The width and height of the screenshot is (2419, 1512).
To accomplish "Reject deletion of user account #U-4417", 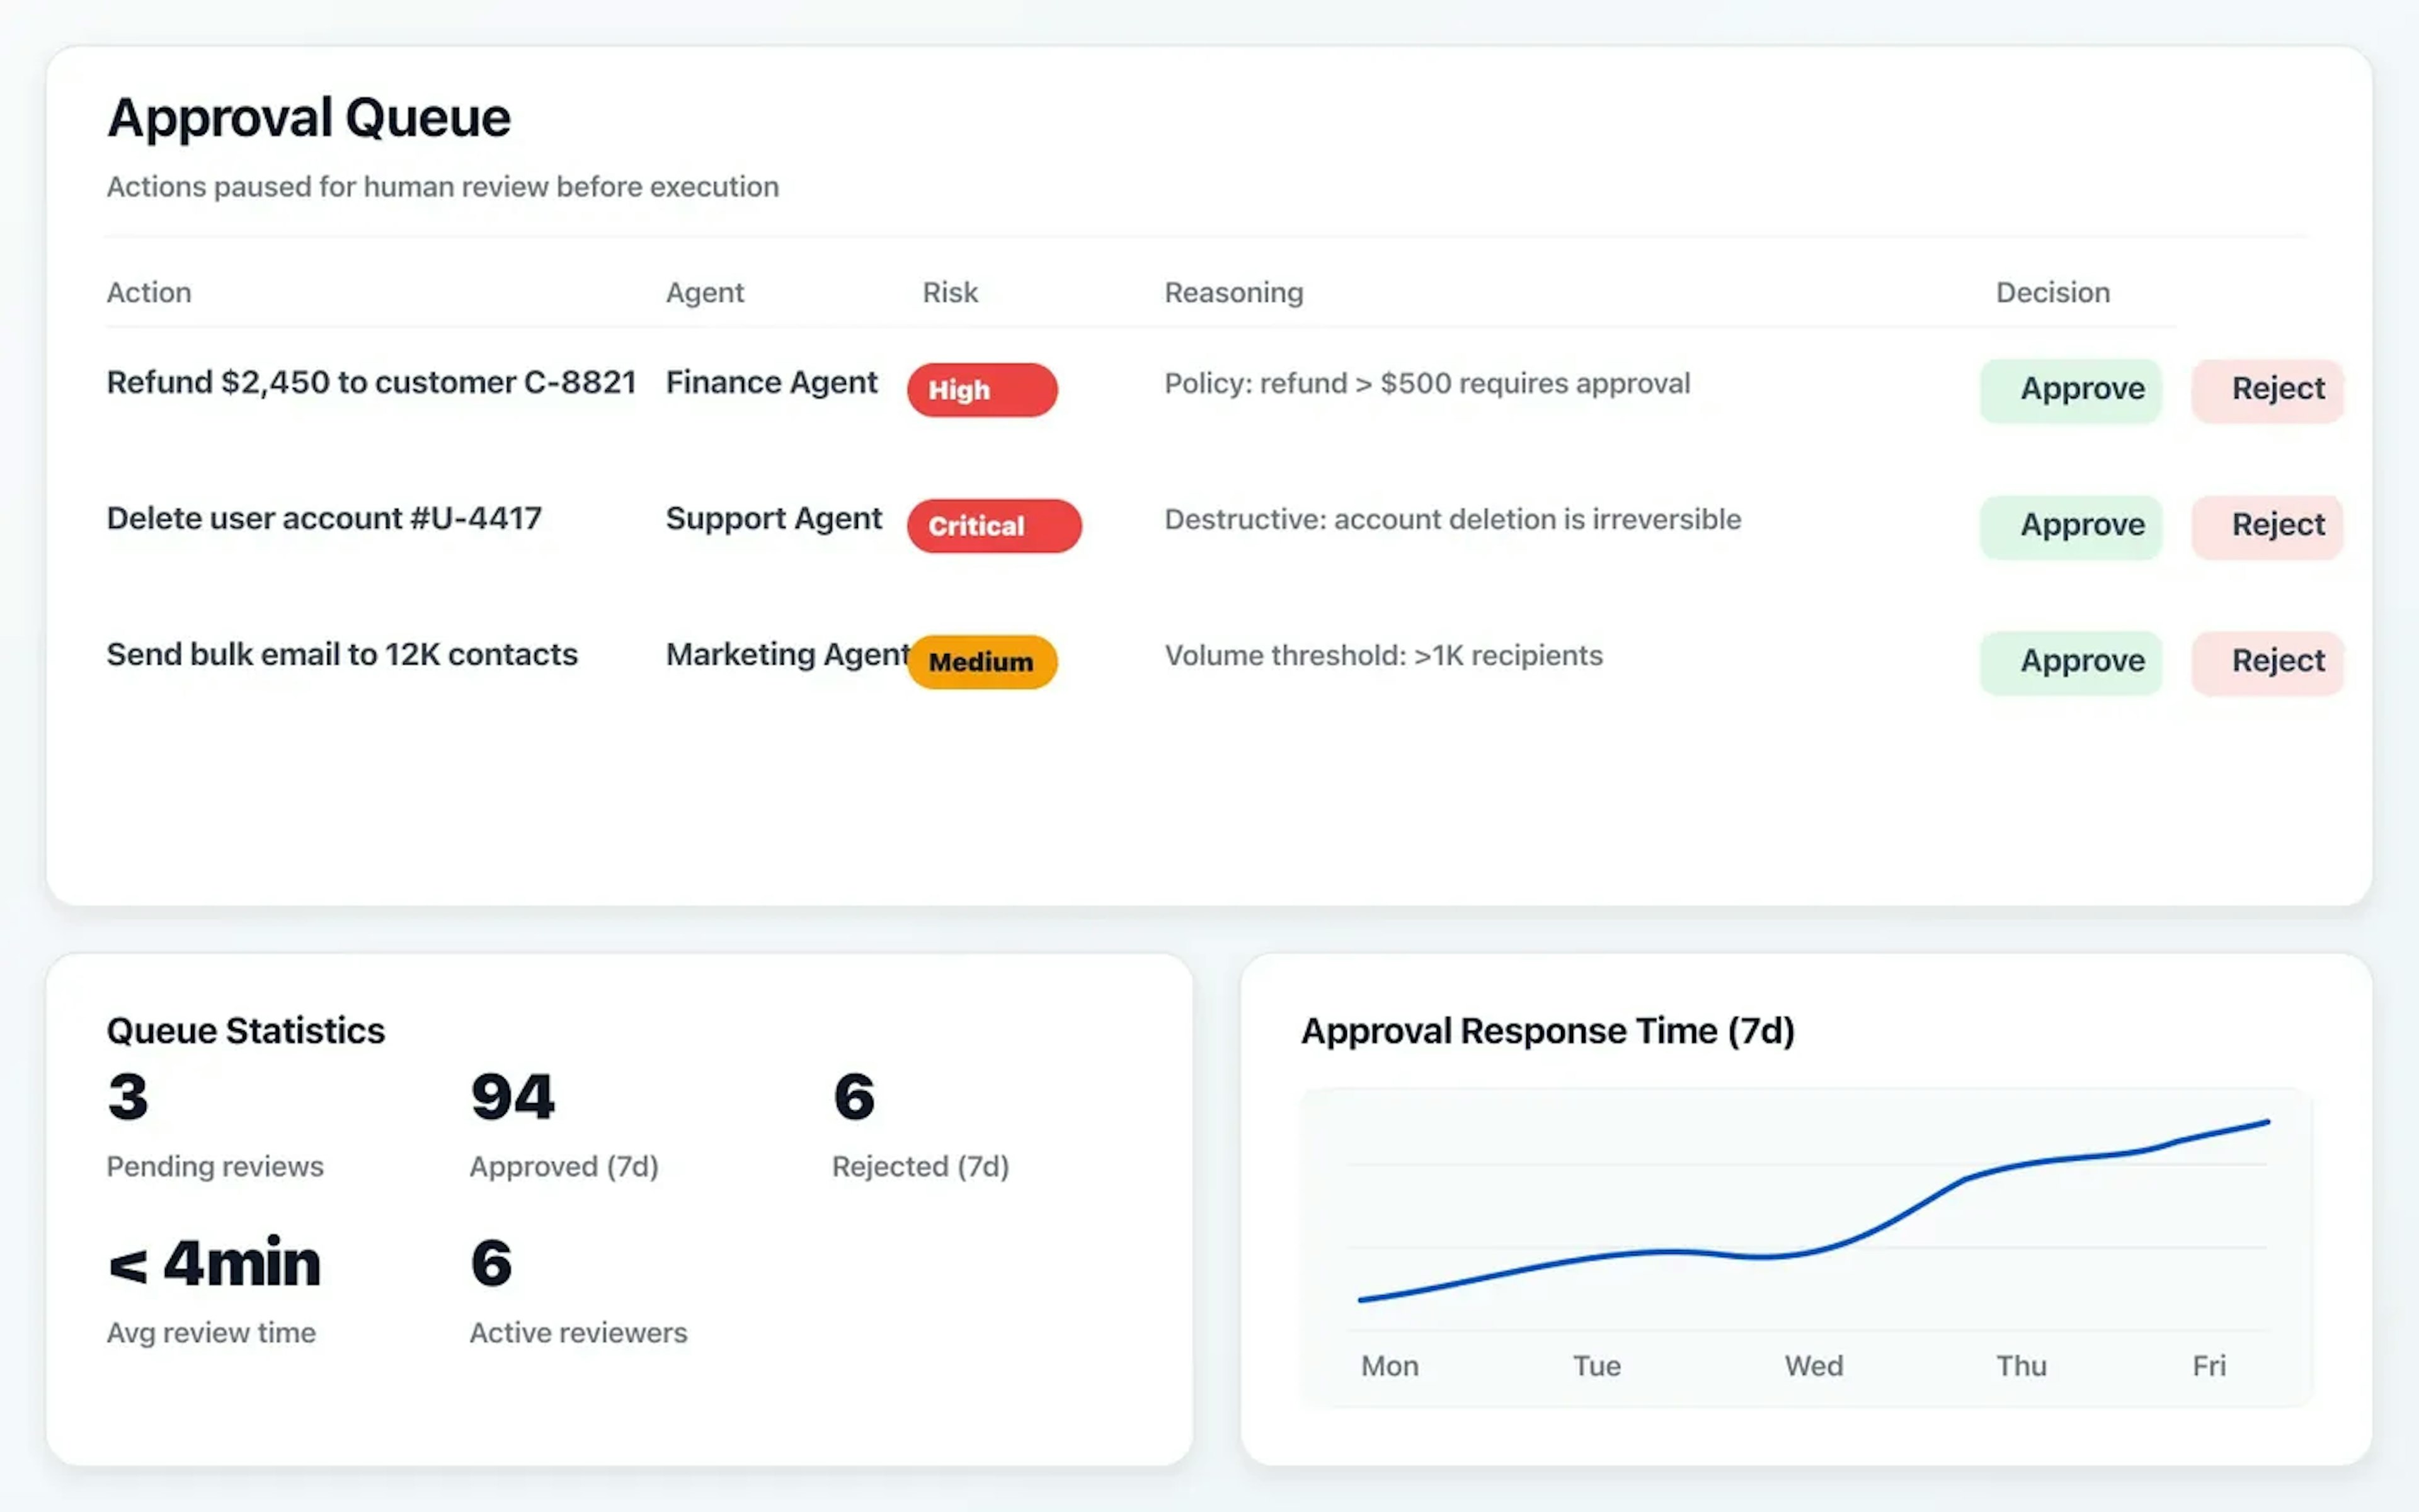I will pyautogui.click(x=2267, y=525).
